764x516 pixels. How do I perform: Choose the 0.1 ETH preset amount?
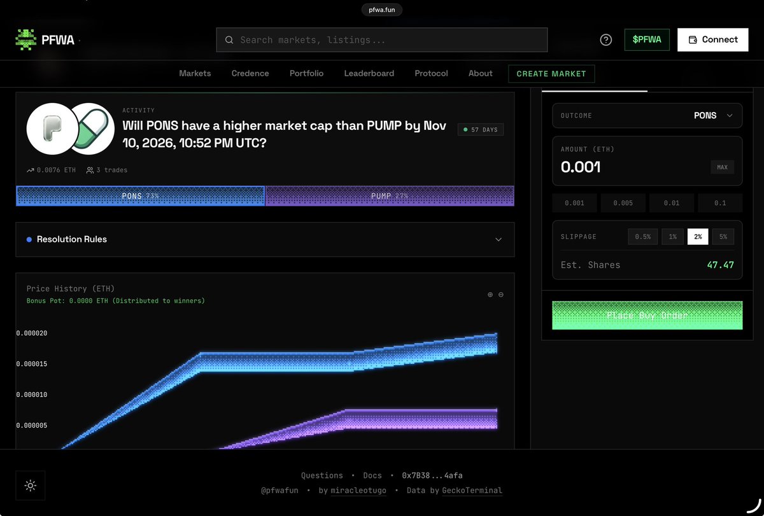(720, 203)
